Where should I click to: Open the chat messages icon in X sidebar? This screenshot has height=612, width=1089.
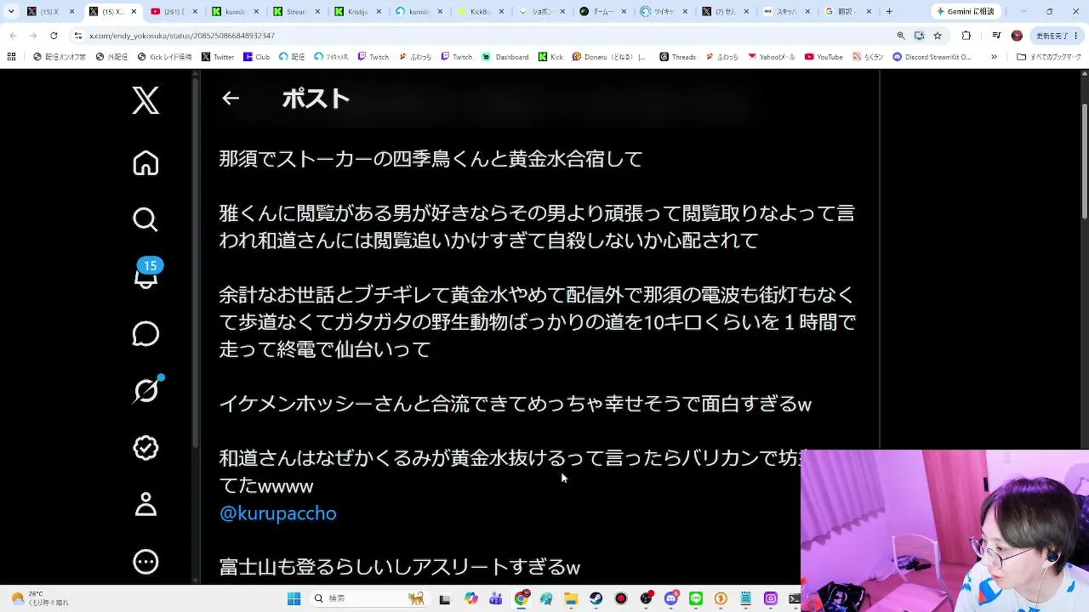coord(145,334)
